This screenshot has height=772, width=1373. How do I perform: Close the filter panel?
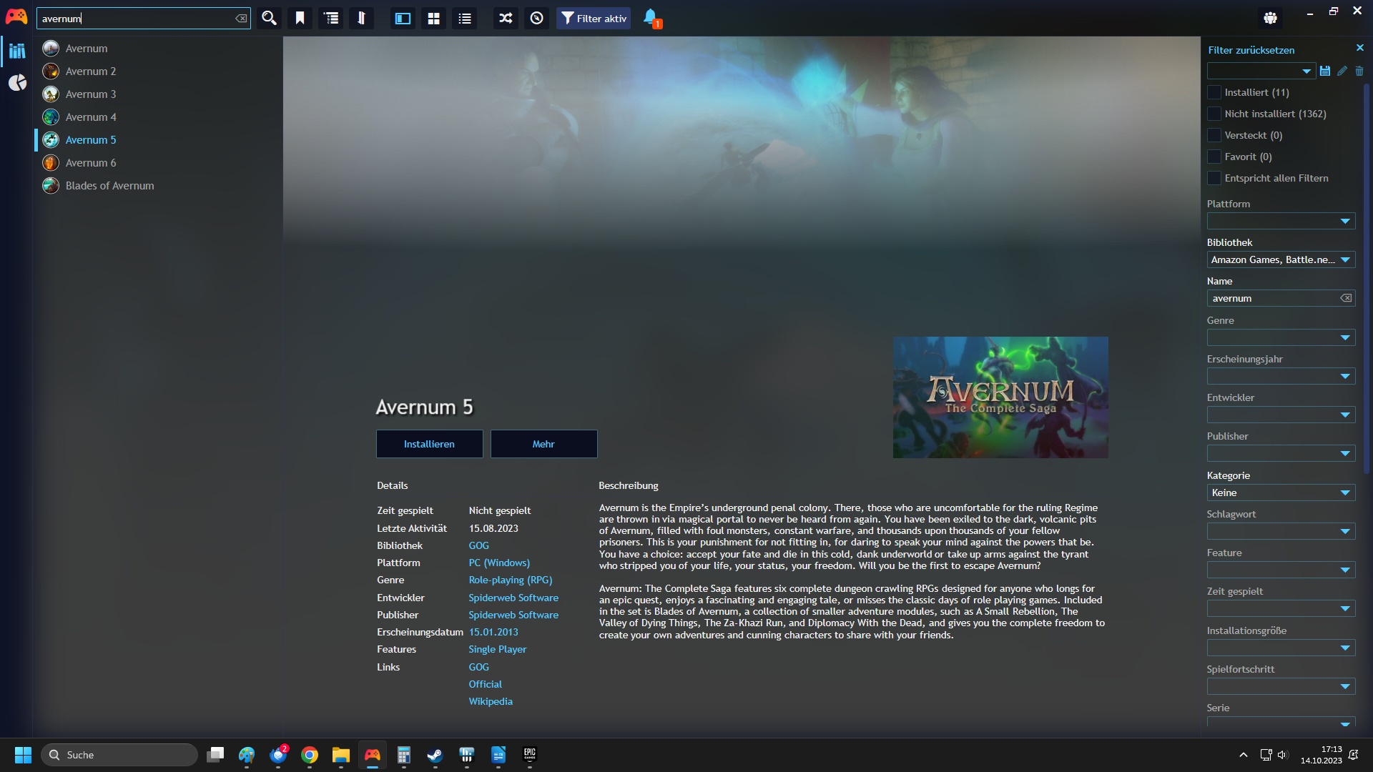(x=1359, y=48)
